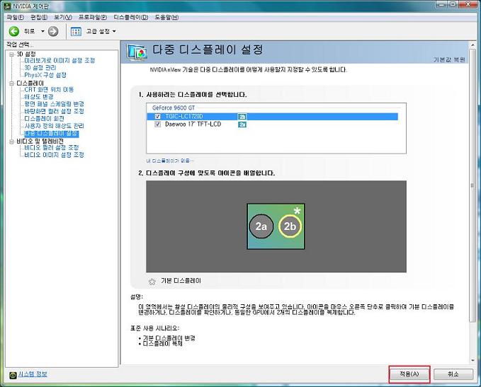
Task: Click the 고급 설정 view icon
Action: (76, 31)
